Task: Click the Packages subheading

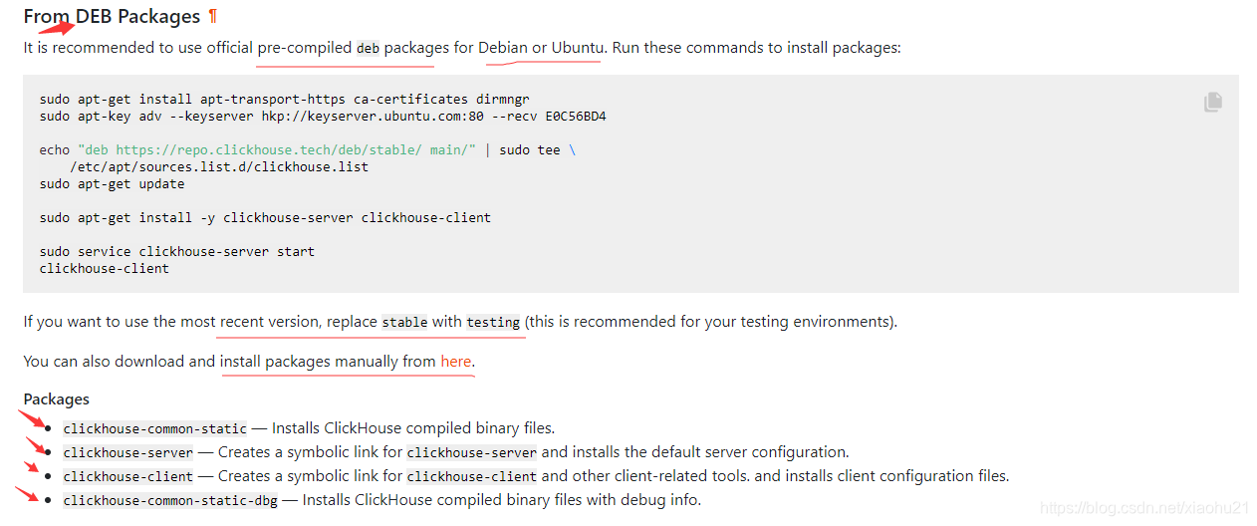Action: [x=56, y=398]
